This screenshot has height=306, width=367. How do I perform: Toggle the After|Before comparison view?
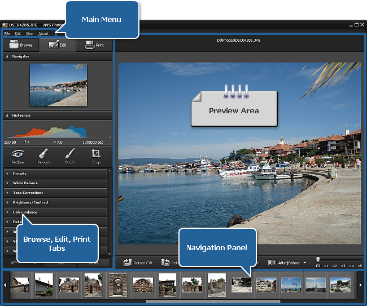(283, 263)
